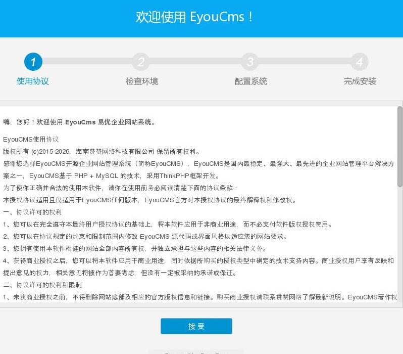Click the heading EyouCMS使用协议
403x354 pixels.
click(x=31, y=139)
